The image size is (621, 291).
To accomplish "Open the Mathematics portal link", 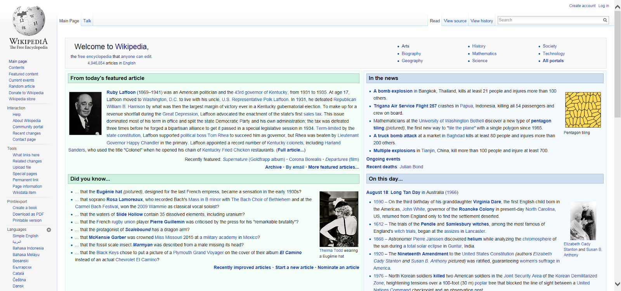I will 484,54.
